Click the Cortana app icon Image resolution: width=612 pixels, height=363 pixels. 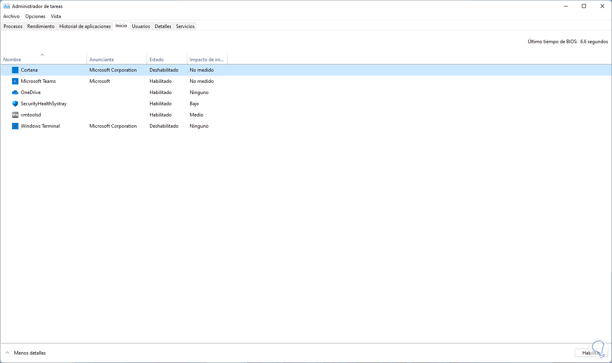pyautogui.click(x=15, y=70)
